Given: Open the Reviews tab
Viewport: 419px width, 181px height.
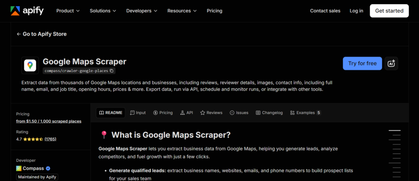Looking at the screenshot, I should pos(212,113).
